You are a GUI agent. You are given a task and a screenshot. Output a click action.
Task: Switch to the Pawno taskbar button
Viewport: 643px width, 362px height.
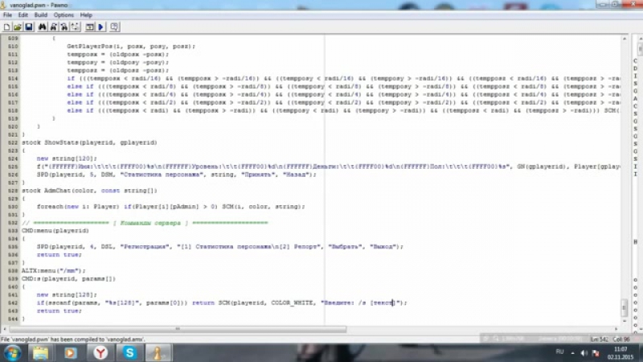pos(158,353)
